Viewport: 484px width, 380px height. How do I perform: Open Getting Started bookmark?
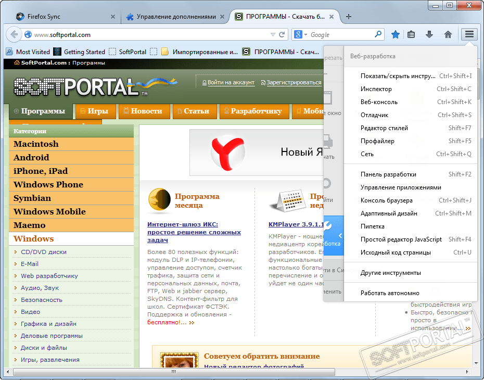pyautogui.click(x=79, y=52)
